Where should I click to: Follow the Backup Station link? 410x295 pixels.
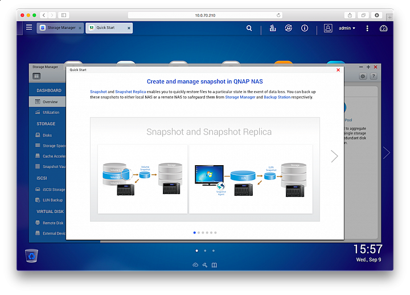coord(277,97)
